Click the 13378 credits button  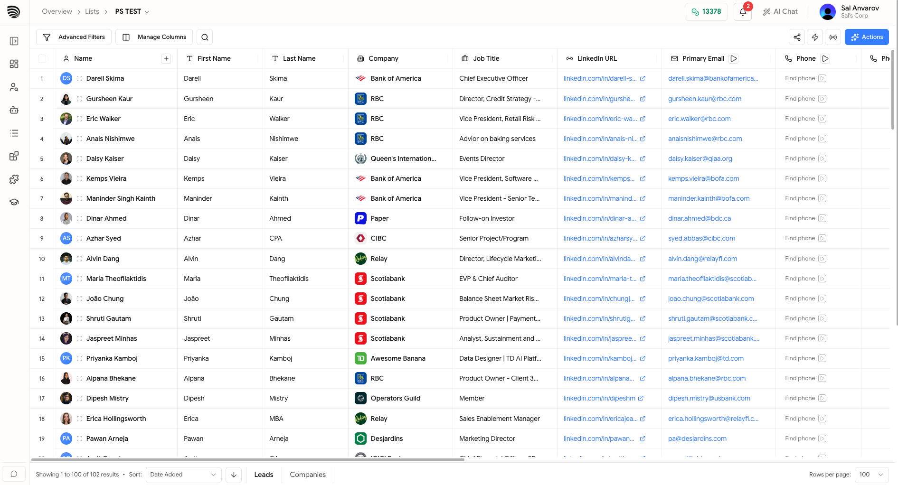pos(706,12)
